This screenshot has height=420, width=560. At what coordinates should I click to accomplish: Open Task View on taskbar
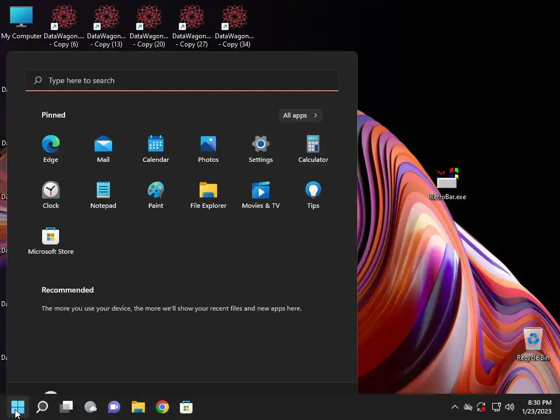click(x=66, y=407)
